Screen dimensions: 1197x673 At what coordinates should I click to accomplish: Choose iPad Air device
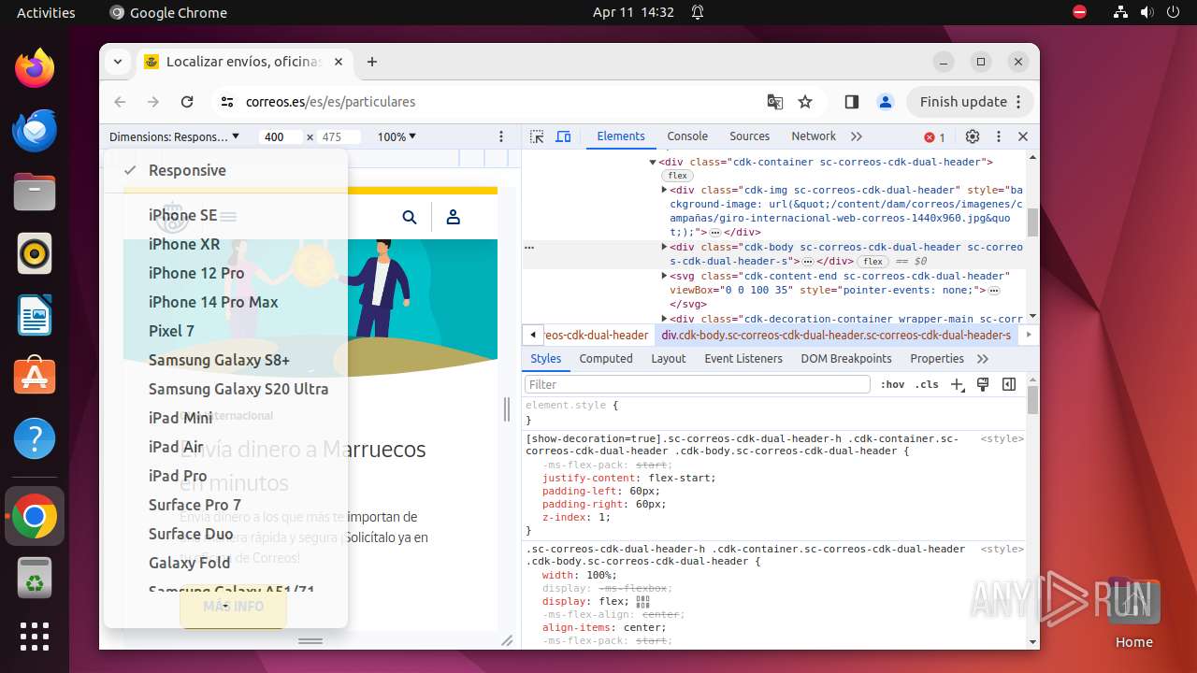click(225, 447)
